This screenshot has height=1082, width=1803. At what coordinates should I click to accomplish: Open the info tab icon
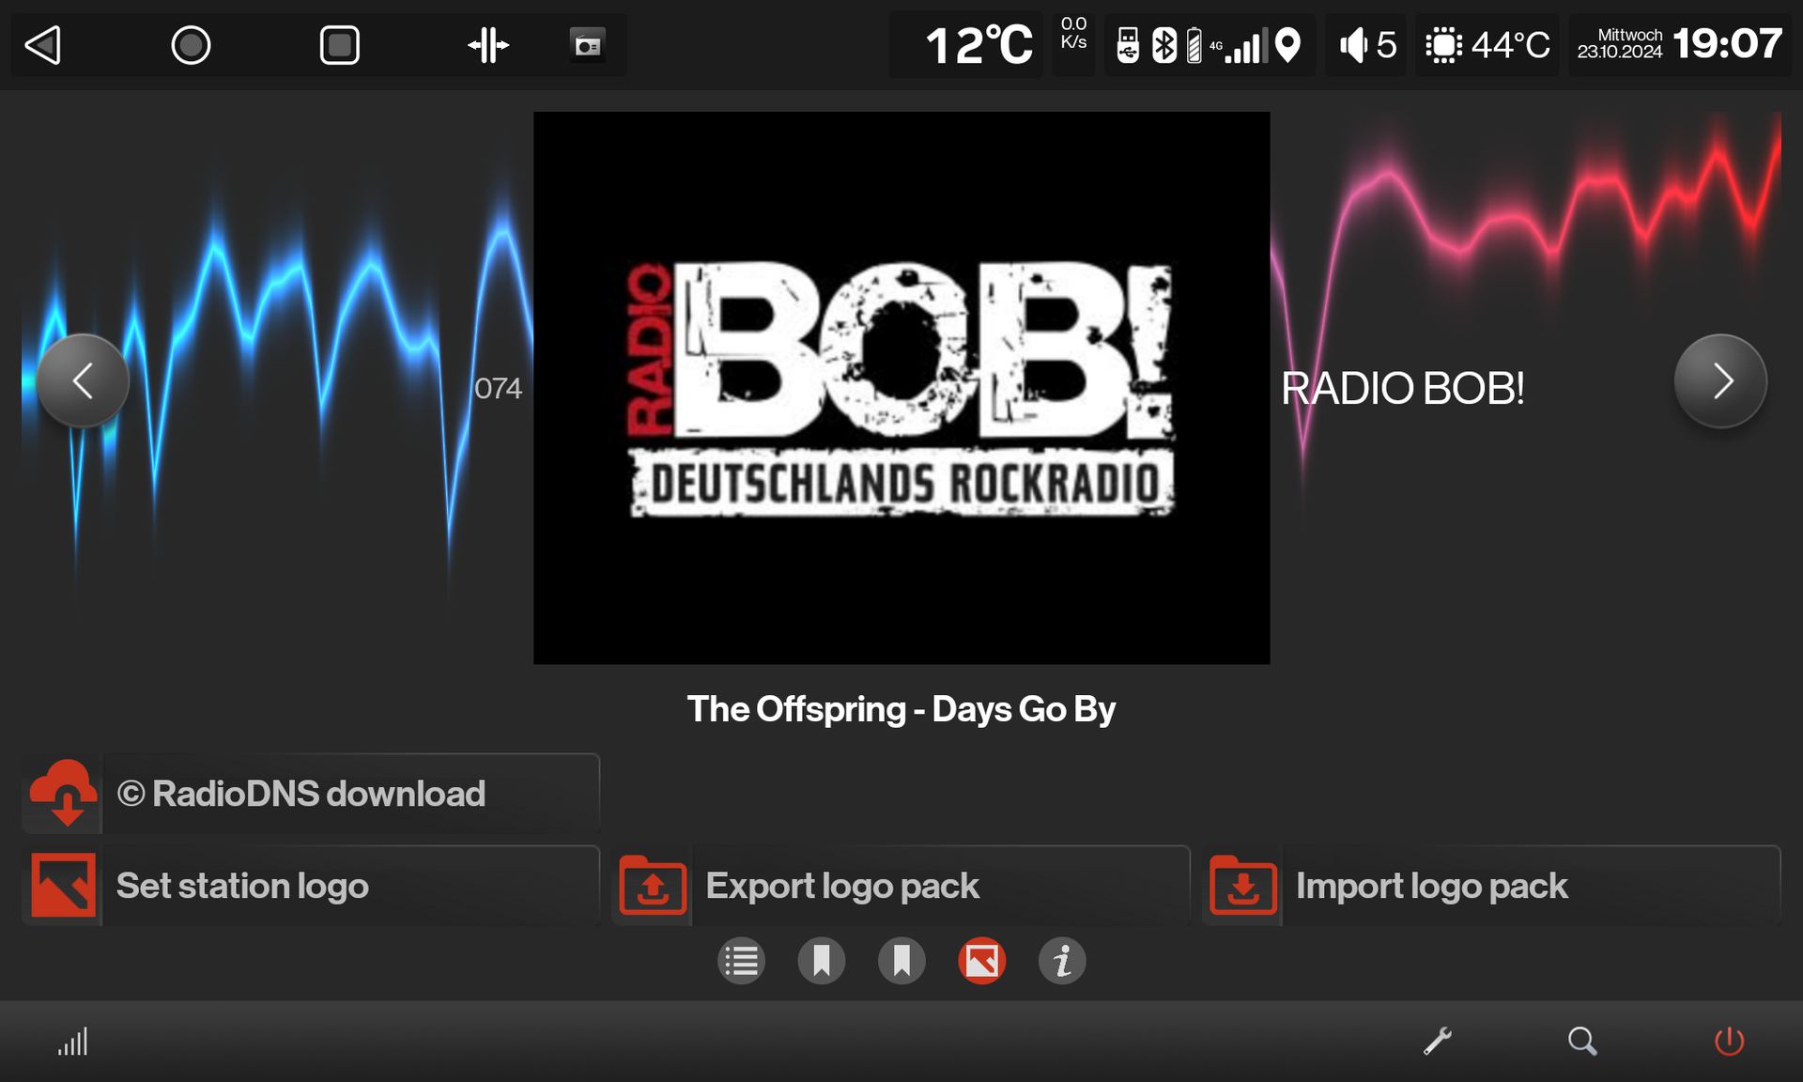click(1062, 961)
